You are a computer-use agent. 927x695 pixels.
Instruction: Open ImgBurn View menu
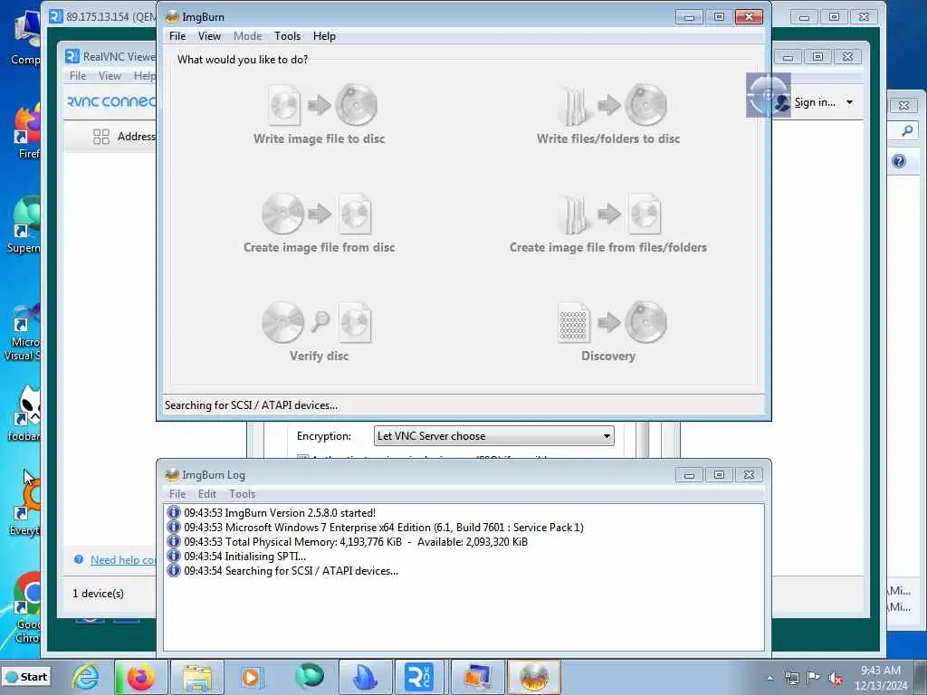[x=209, y=36]
